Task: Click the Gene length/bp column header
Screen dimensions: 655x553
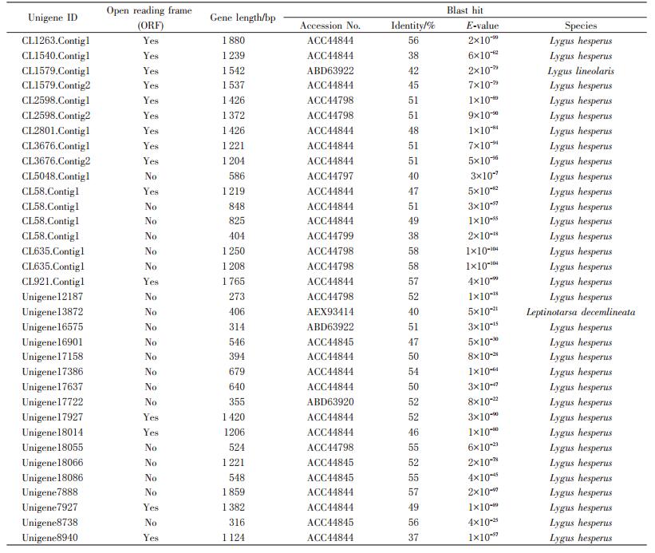Action: tap(242, 18)
